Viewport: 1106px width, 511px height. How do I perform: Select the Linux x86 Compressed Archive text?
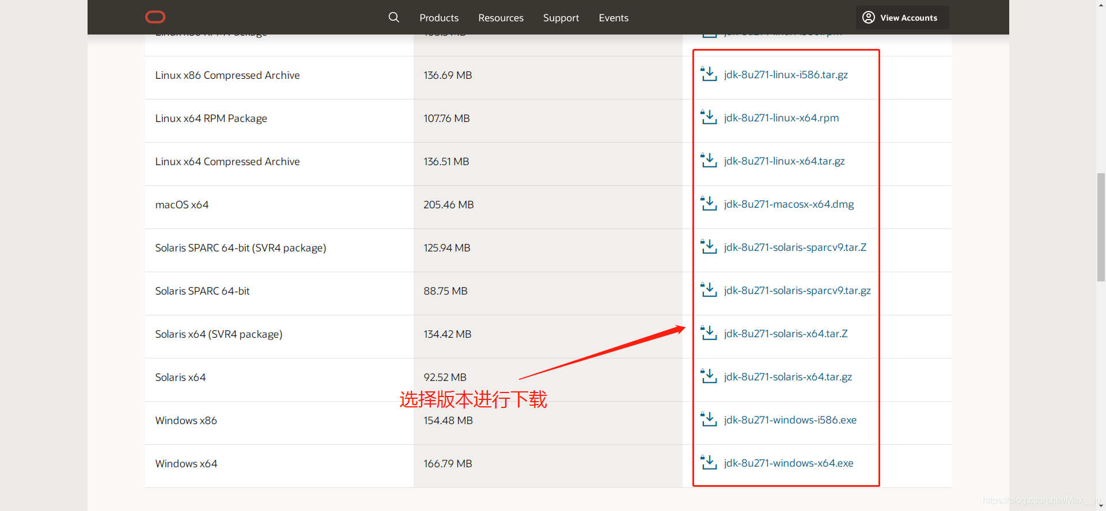[228, 75]
